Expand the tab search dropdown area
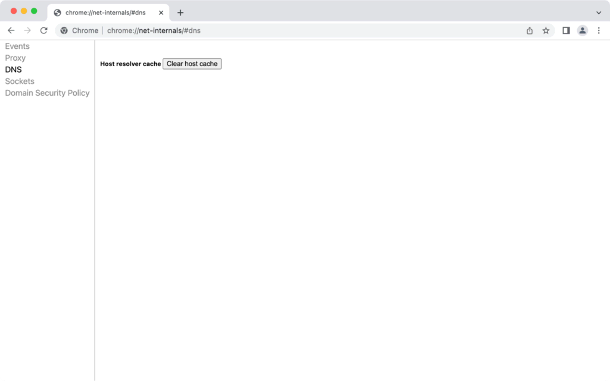 (x=599, y=13)
